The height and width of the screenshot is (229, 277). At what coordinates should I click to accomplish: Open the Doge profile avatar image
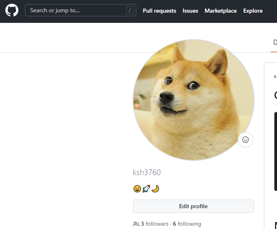(194, 100)
